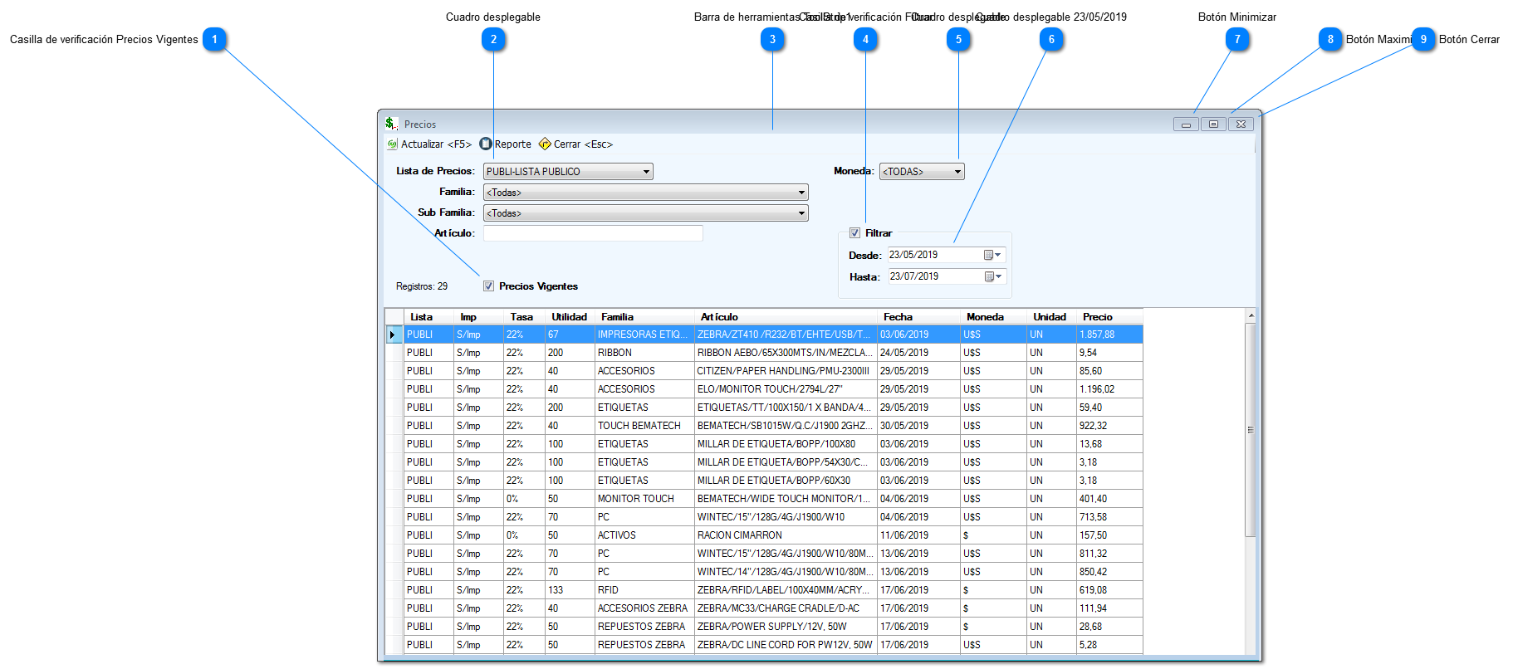Screen dimensions: 1513x669
Task: Click price cell 157,50
Action: [1109, 535]
